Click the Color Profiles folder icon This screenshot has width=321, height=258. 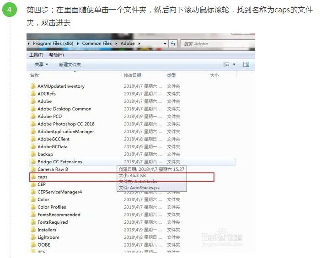[33, 207]
